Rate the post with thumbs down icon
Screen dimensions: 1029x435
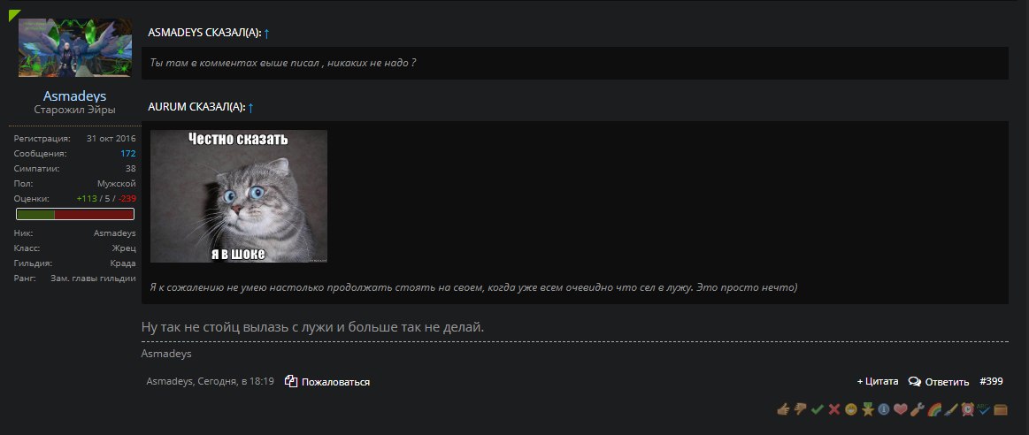tap(800, 409)
